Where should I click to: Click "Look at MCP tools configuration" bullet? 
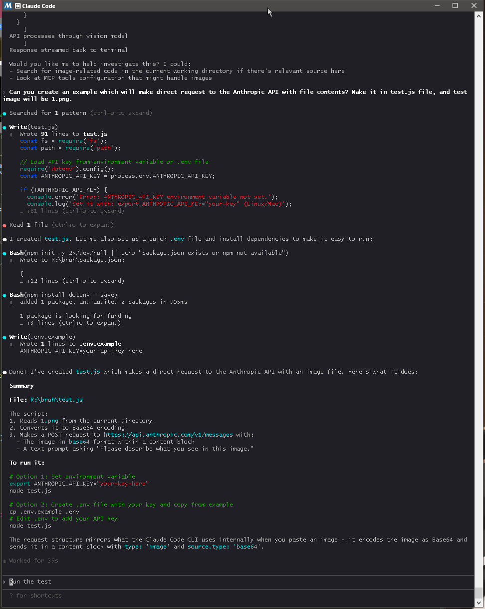pos(111,78)
